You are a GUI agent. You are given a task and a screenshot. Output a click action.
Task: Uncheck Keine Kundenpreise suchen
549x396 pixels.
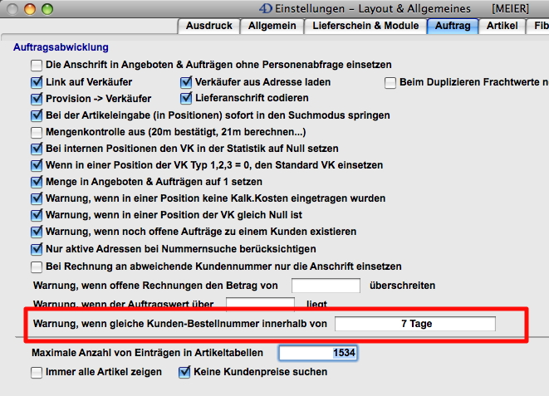(185, 373)
